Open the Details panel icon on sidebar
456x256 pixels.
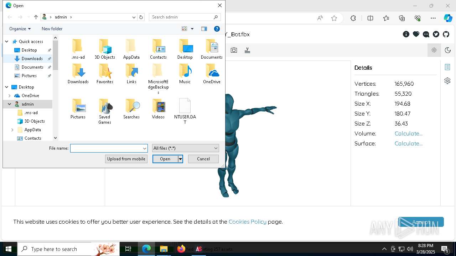tap(447, 67)
